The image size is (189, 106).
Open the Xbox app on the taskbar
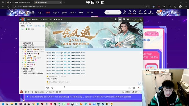coord(64,104)
